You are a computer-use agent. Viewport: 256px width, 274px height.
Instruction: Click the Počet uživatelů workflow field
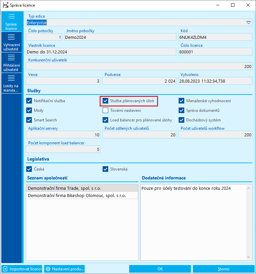[215, 135]
